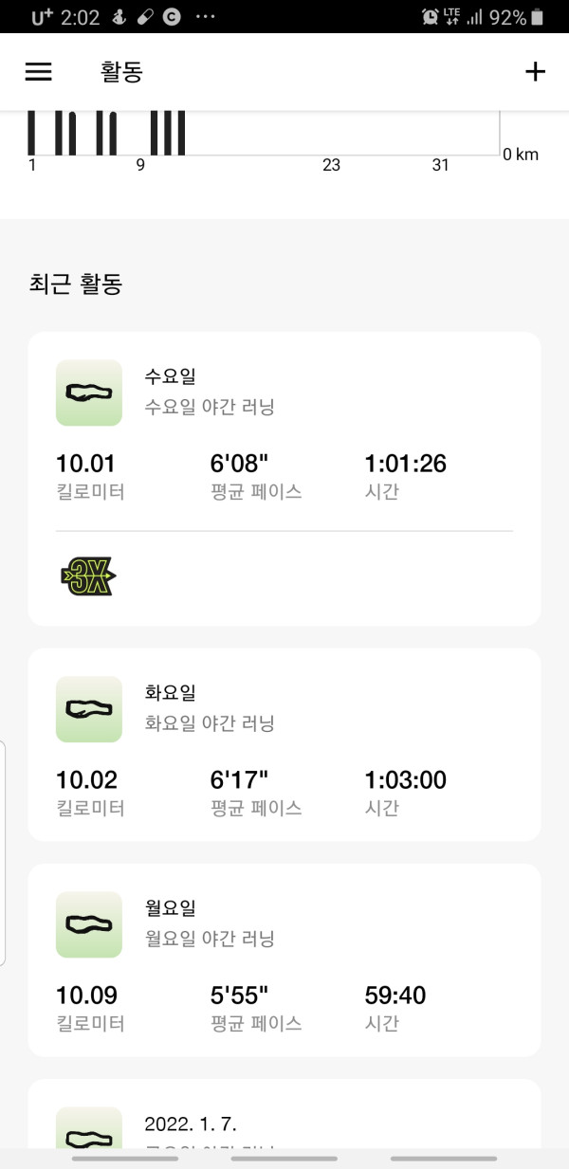
Task: Tap the 6'17" average pace value
Action: pos(239,780)
